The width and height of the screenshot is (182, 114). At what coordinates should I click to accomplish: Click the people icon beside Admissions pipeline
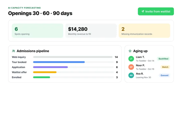click(x=13, y=51)
